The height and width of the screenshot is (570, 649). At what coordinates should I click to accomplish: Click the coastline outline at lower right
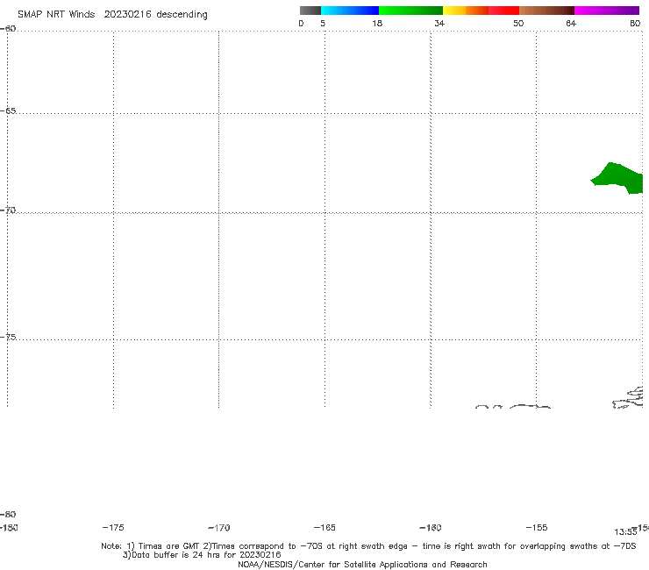coord(628,397)
